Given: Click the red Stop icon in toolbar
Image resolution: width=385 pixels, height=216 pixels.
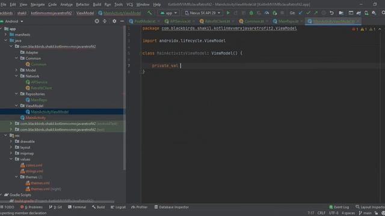Looking at the screenshot, I should click(282, 13).
